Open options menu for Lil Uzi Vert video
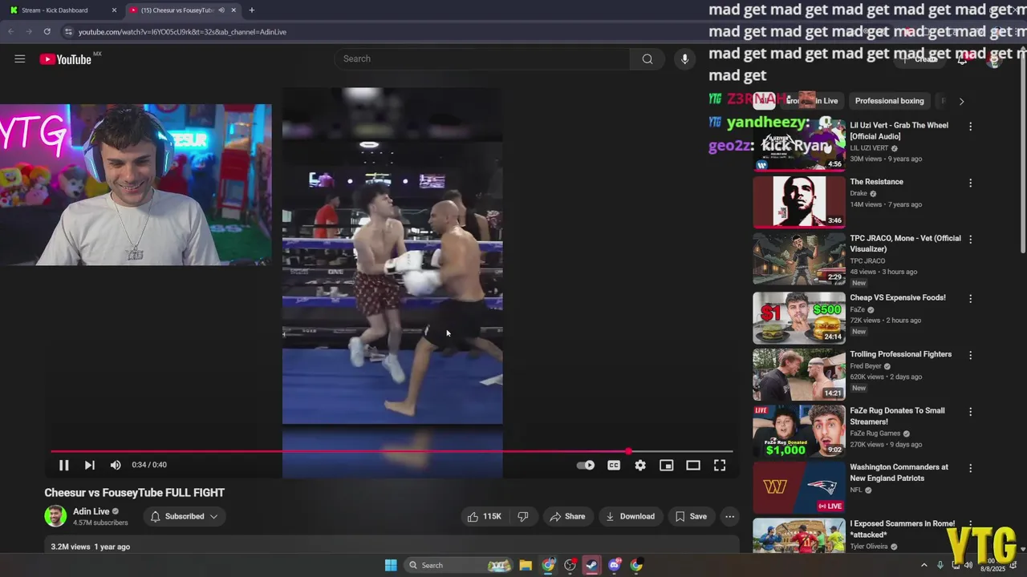 point(970,127)
